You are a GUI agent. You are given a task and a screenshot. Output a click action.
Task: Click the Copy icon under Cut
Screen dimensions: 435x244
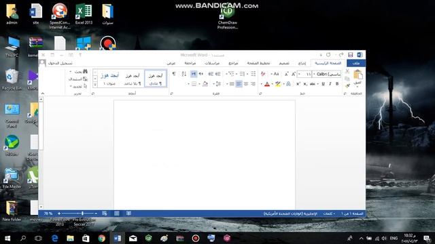[347, 79]
